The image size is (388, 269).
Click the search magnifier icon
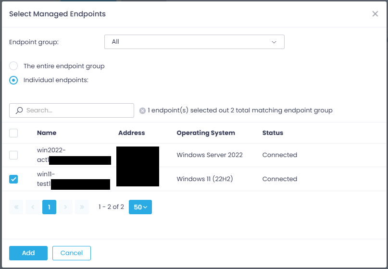(19, 110)
